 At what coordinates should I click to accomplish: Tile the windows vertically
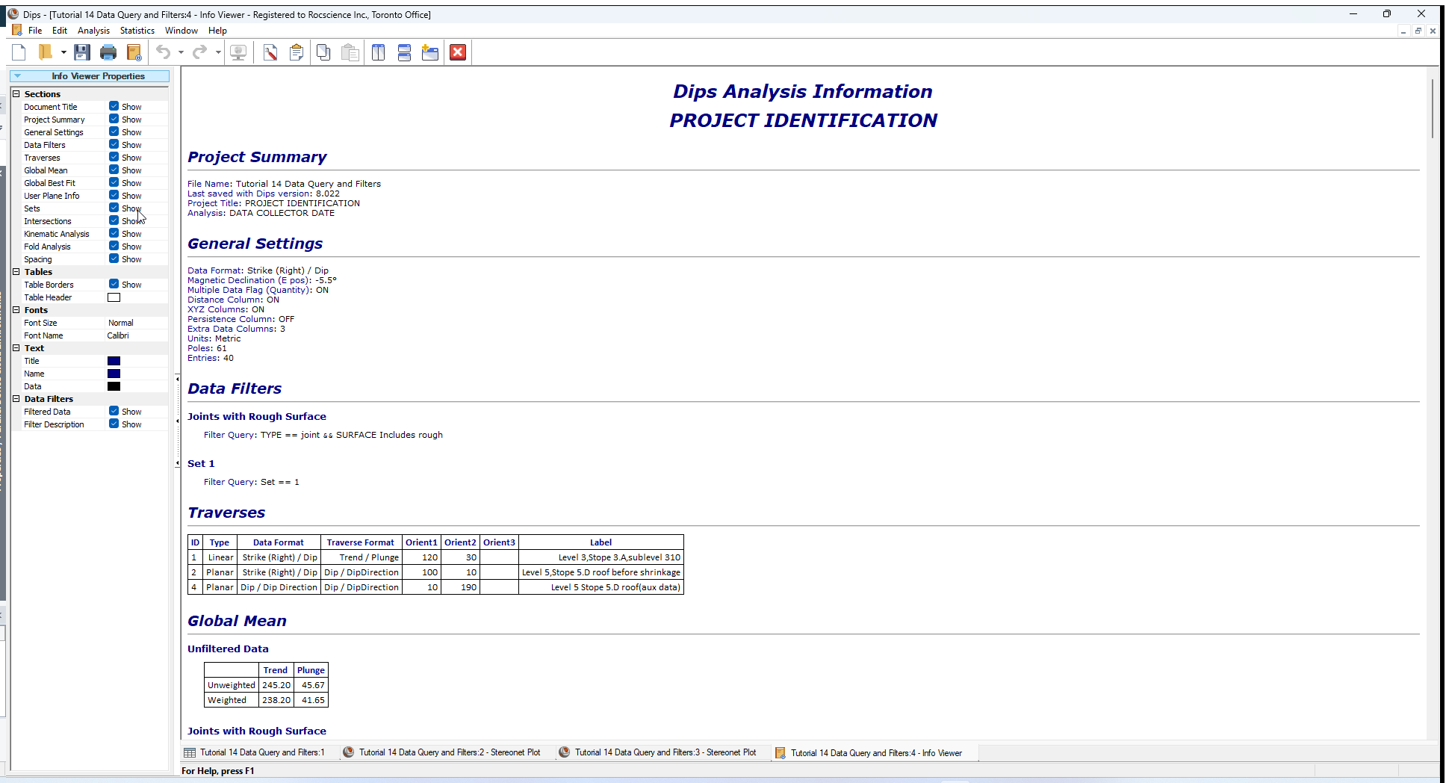(x=378, y=52)
